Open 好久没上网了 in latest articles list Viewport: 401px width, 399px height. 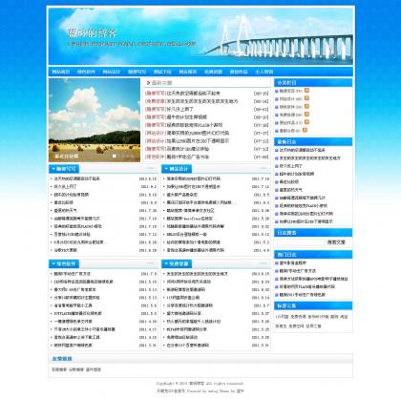(x=180, y=109)
